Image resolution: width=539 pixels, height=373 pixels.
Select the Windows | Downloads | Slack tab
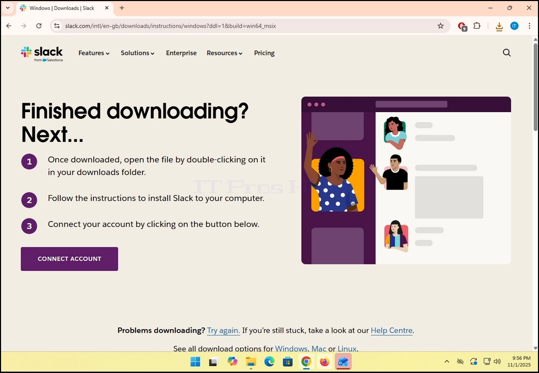(x=64, y=8)
